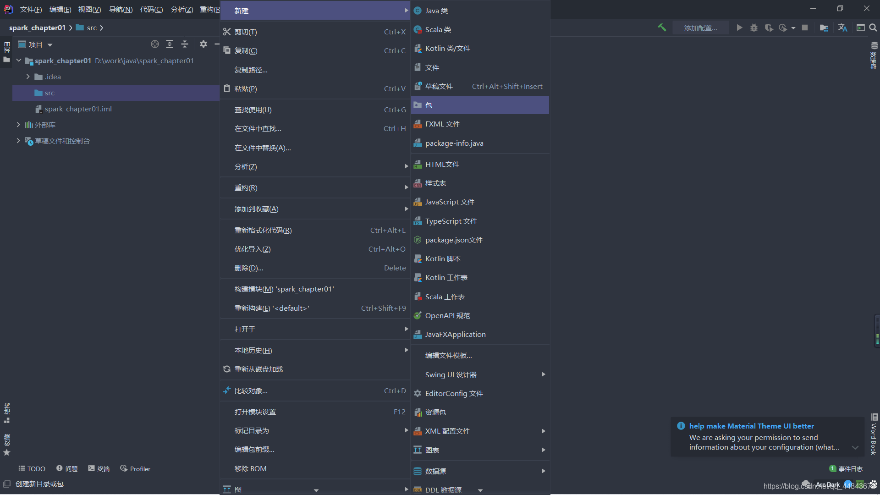
Task: Choose Kotlin 类/文件 in submenu
Action: (x=480, y=48)
